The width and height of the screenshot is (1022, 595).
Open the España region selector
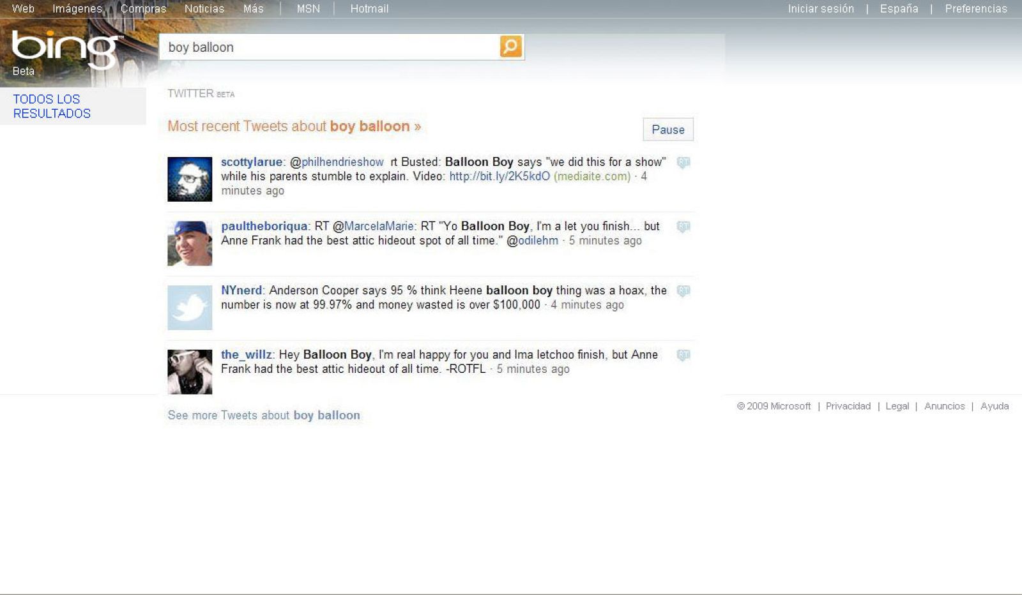click(x=899, y=9)
